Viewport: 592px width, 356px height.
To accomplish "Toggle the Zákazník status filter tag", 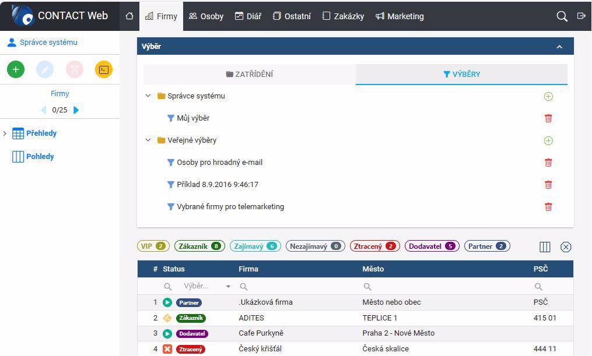I will pos(199,246).
